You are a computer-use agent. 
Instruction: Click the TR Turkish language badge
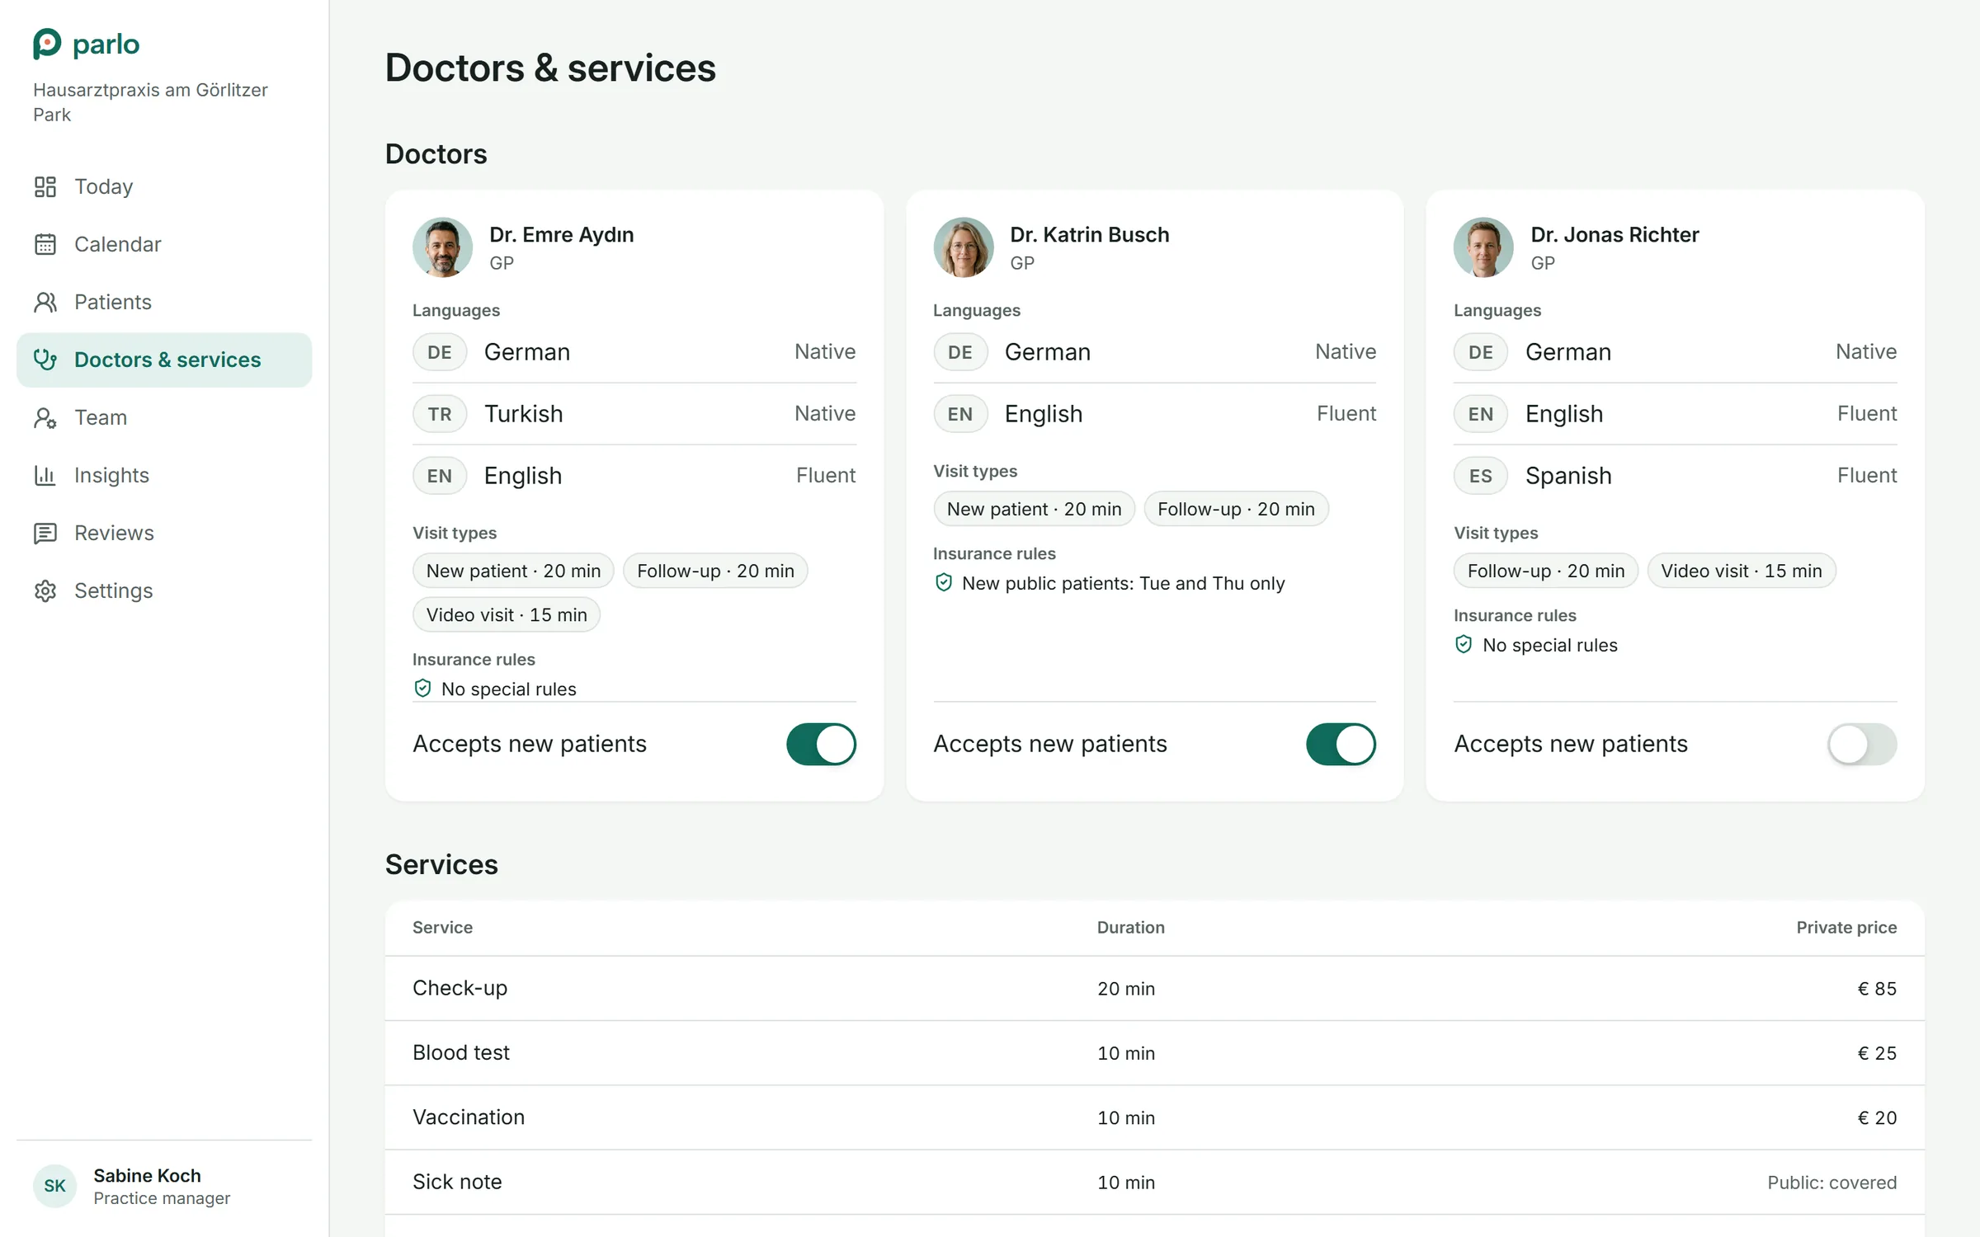click(440, 414)
